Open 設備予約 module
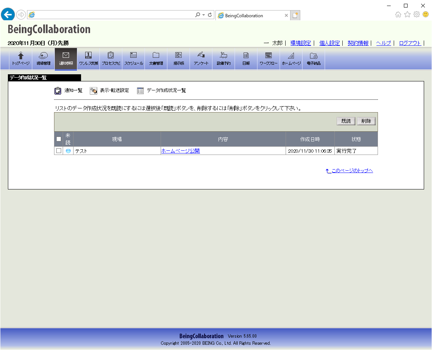Image resolution: width=432 pixels, height=350 pixels. tap(224, 59)
